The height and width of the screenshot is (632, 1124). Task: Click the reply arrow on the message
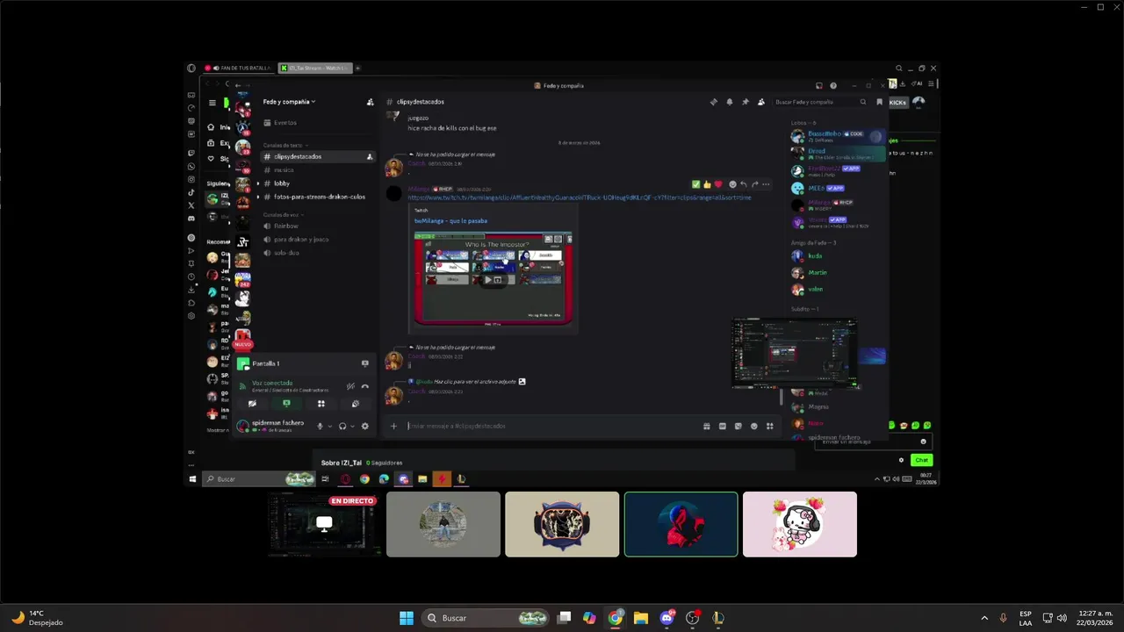(x=744, y=184)
